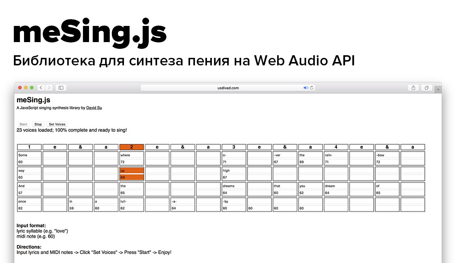Open the David Su link
The height and width of the screenshot is (263, 456).
[x=94, y=108]
